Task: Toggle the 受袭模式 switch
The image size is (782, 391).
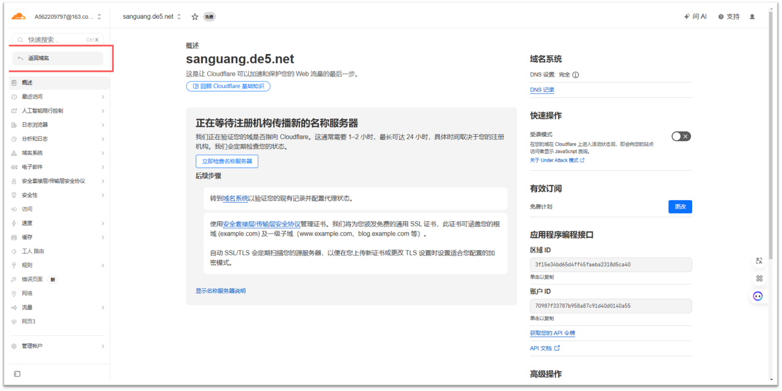Action: pyautogui.click(x=681, y=136)
